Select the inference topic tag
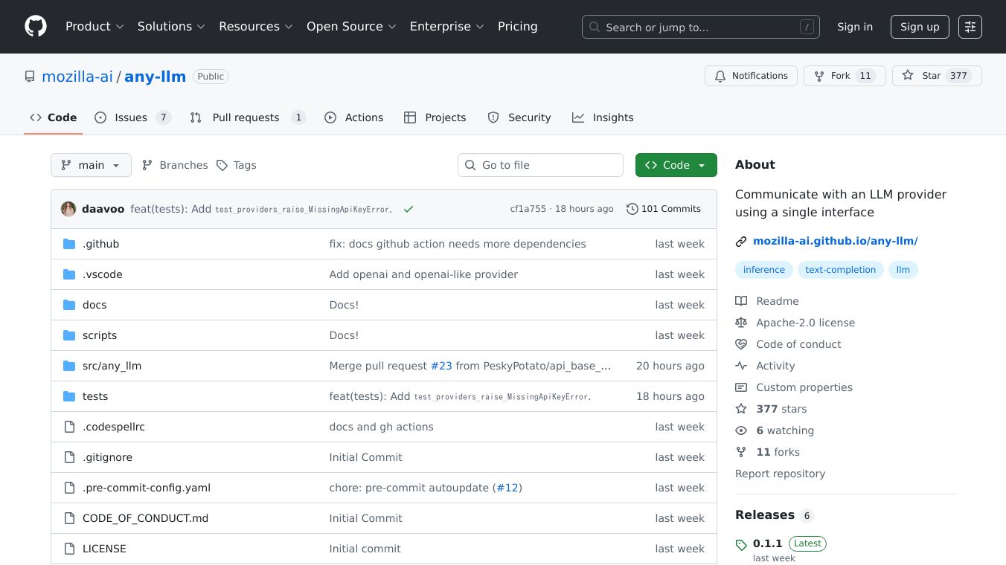 click(x=763, y=270)
